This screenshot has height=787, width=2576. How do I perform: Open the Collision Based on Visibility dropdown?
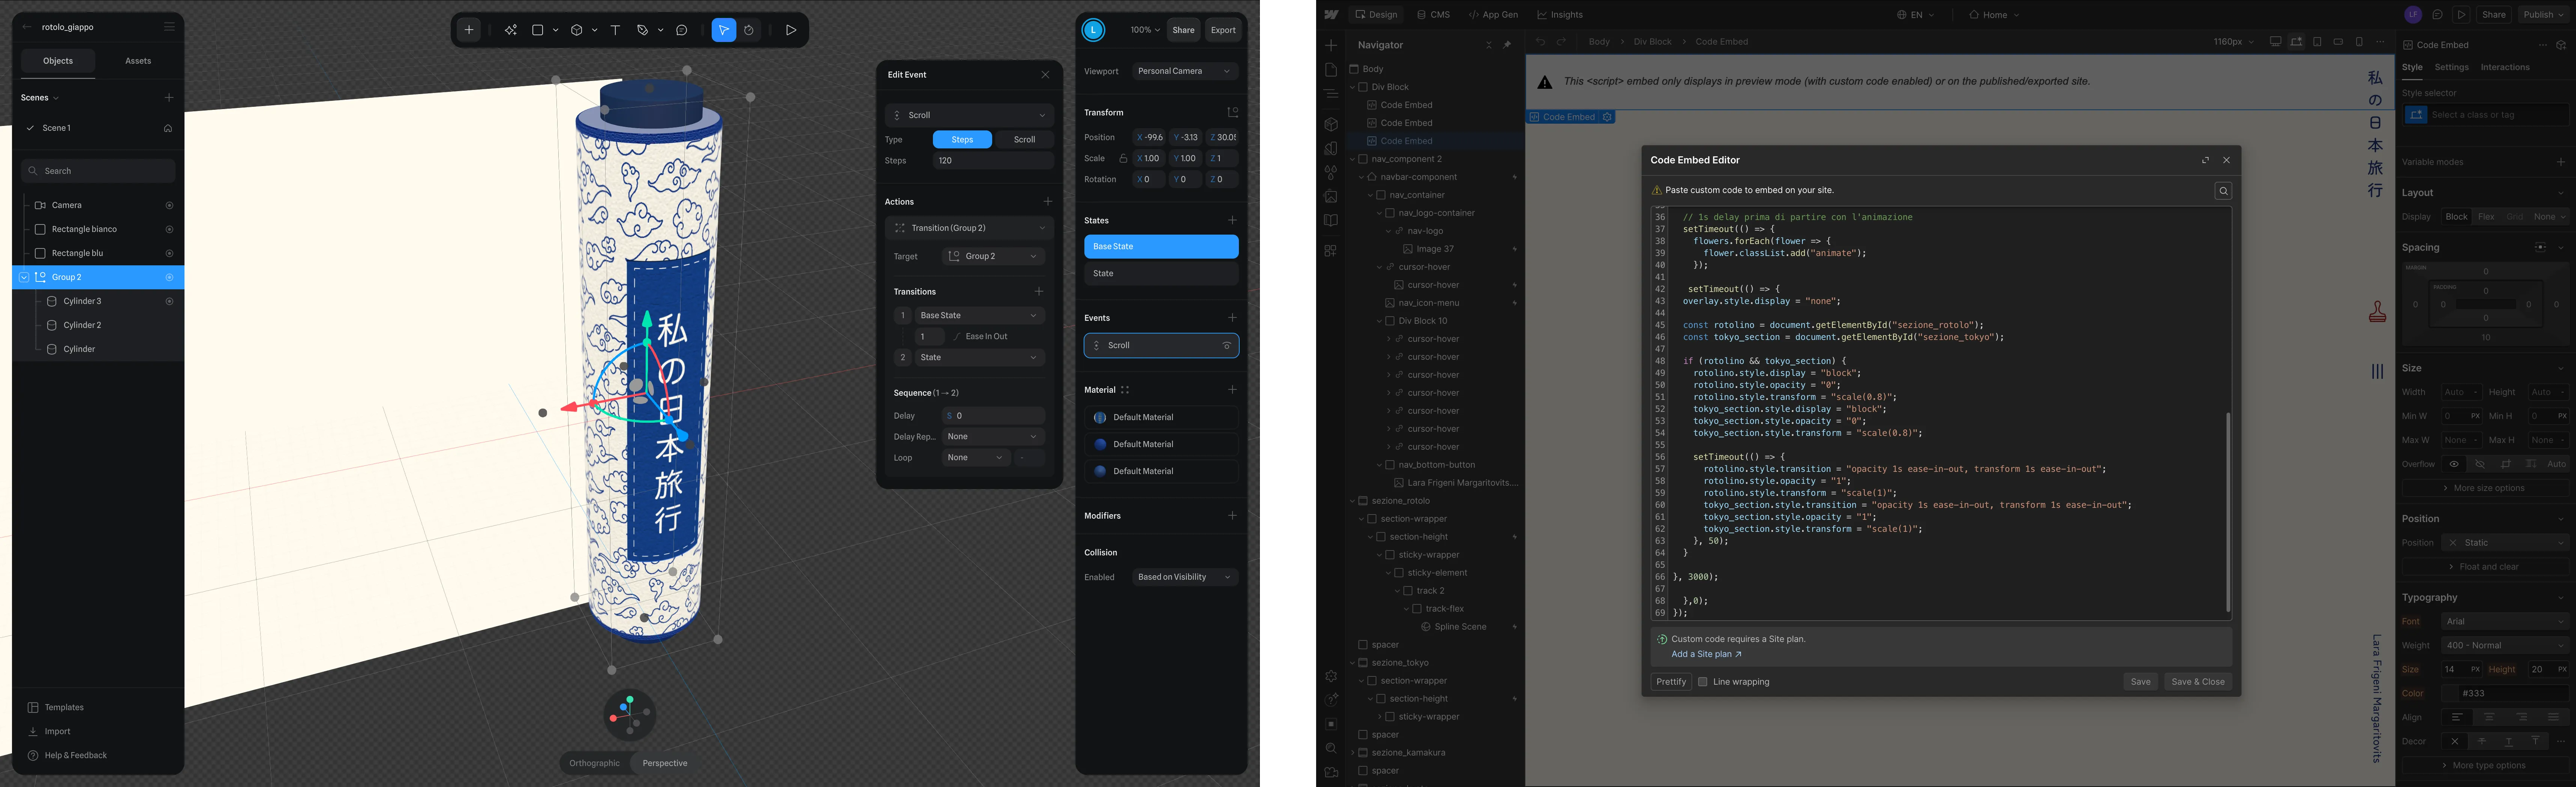pyautogui.click(x=1185, y=577)
